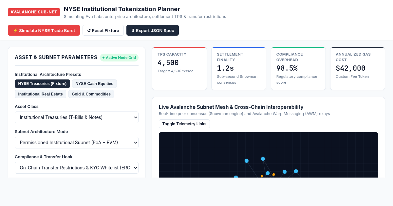Select NYSE Treasuries (Fixture) preset
This screenshot has height=206, width=393.
click(42, 84)
